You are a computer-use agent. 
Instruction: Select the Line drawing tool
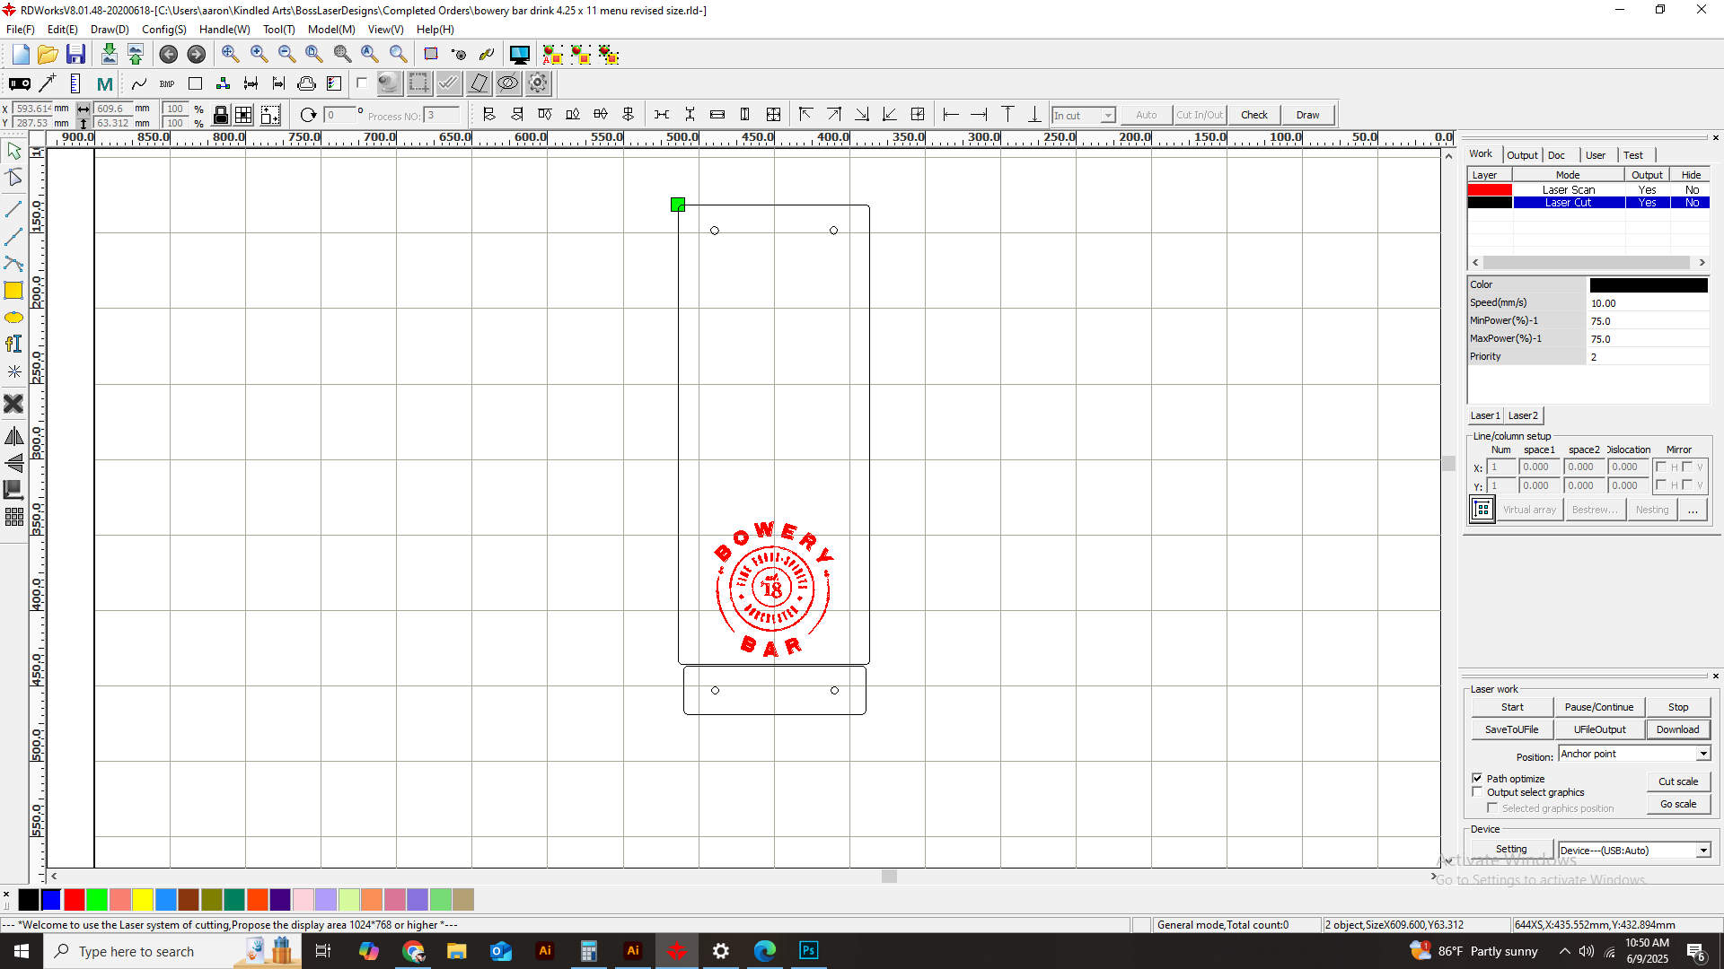point(13,208)
